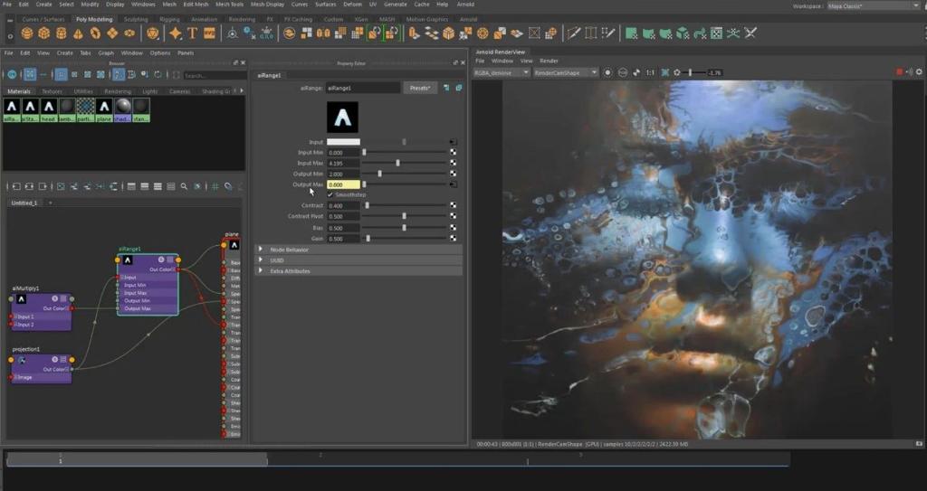Add a new node editor tab with plus
The image size is (927, 491).
click(x=51, y=203)
